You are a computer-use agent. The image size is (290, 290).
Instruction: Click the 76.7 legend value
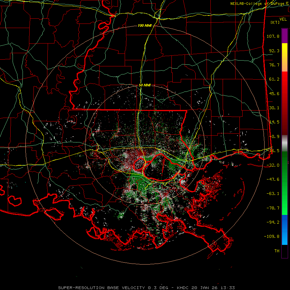tap(274, 65)
